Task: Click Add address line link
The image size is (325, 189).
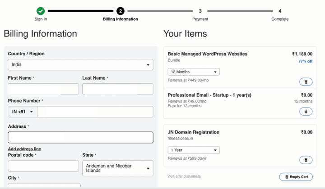Action: coord(24,149)
